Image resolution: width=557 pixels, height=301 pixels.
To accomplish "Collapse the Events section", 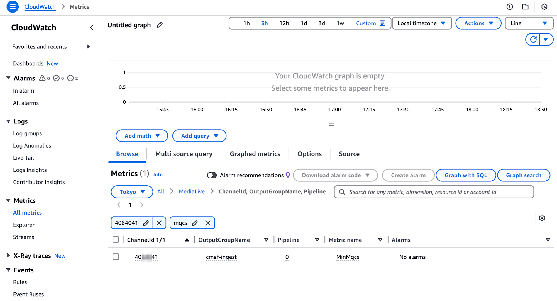I will (8, 270).
